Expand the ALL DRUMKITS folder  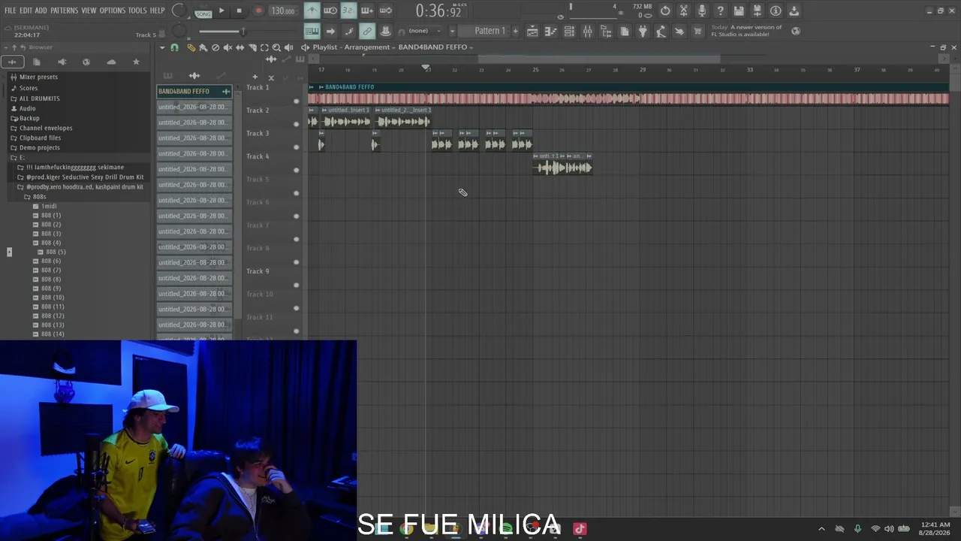point(39,98)
